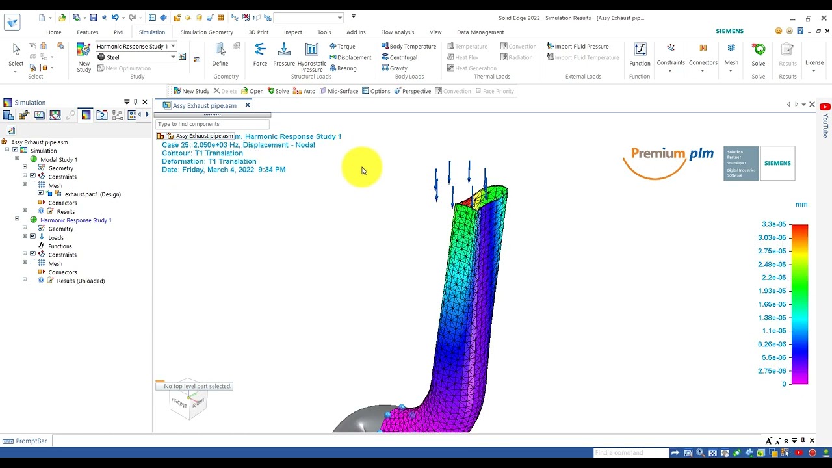Click the Type to find components field
832x468 pixels.
(x=212, y=124)
